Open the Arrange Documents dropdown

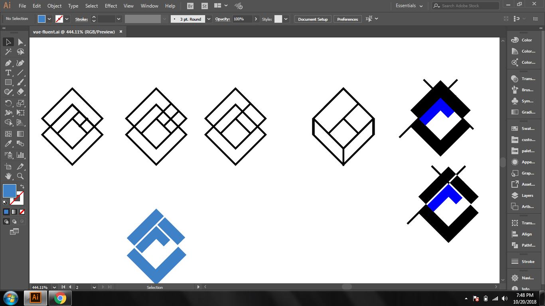(221, 6)
